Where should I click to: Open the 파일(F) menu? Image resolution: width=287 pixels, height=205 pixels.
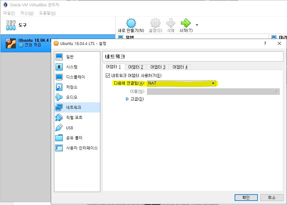(x=9, y=13)
